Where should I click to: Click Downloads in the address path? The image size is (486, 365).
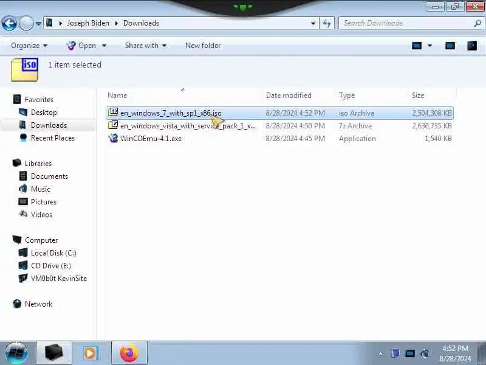point(141,23)
